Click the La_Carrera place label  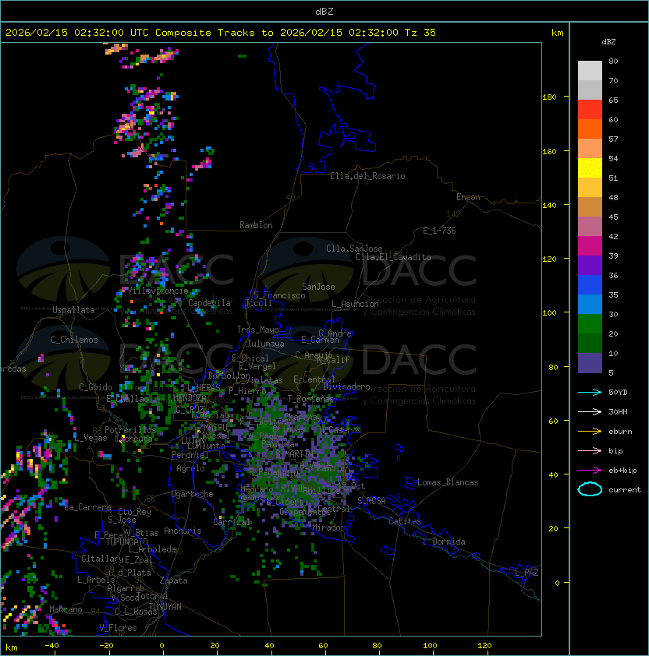pyautogui.click(x=87, y=507)
